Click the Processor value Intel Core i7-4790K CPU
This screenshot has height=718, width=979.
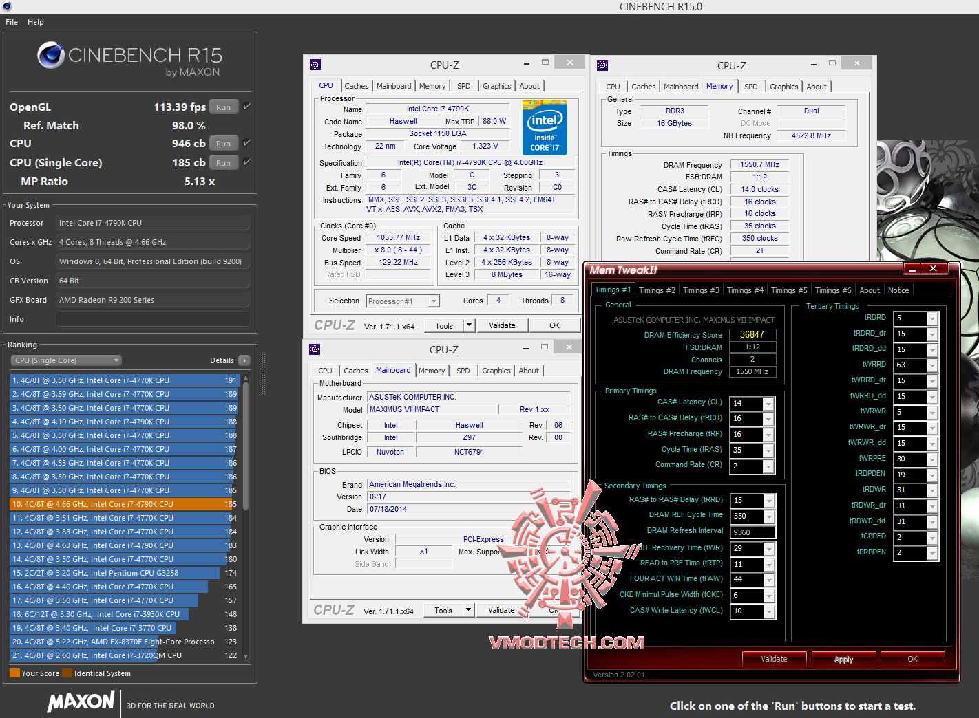(153, 223)
